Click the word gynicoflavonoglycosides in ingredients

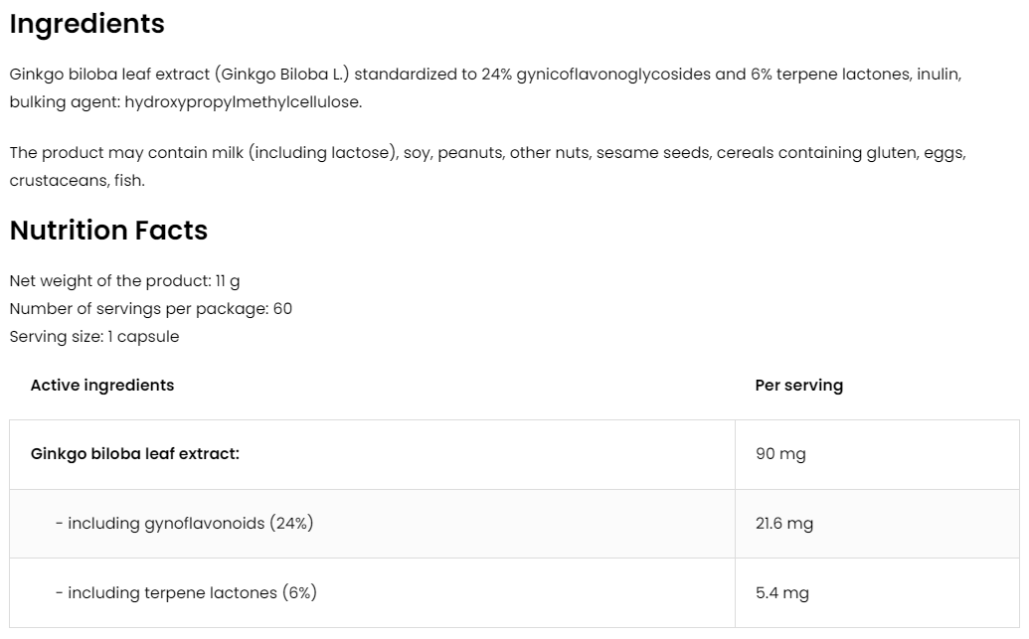tap(613, 74)
